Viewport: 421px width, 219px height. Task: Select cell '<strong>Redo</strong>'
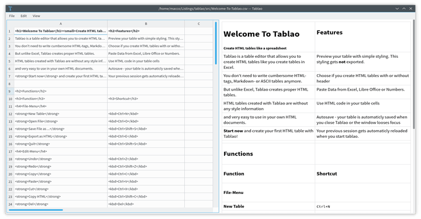(61, 166)
